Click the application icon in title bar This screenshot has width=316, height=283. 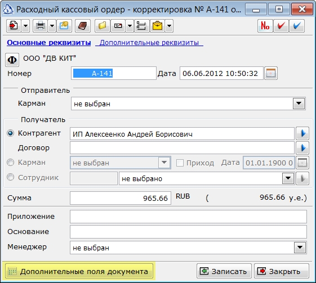[x=8, y=9]
